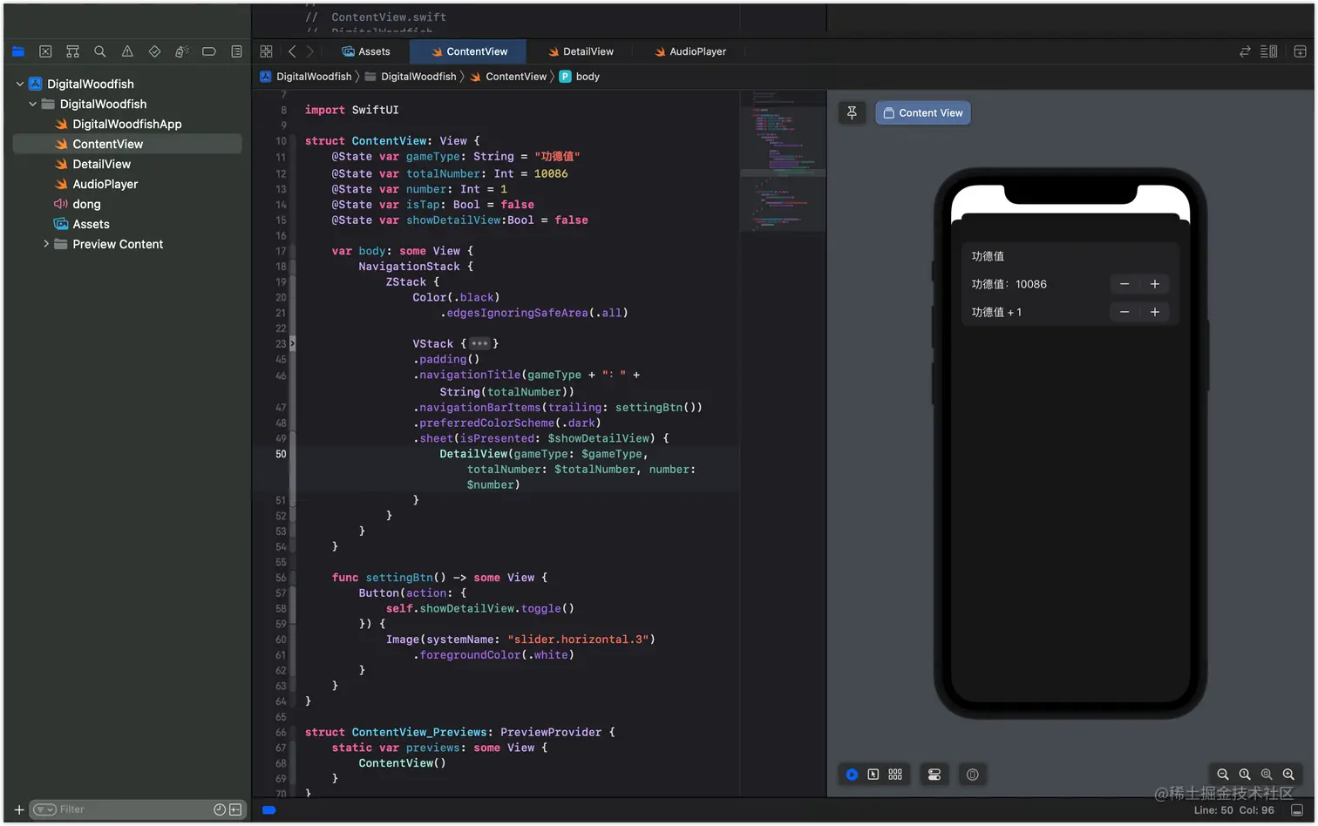Image resolution: width=1318 pixels, height=826 pixels.
Task: Add a new file with plus button
Action: point(19,809)
